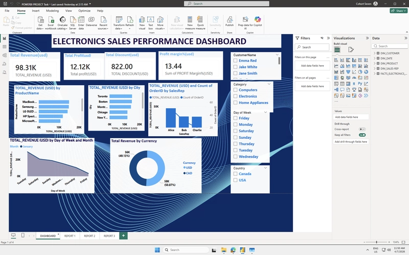
Task: Click the Share button
Action: click(x=399, y=11)
